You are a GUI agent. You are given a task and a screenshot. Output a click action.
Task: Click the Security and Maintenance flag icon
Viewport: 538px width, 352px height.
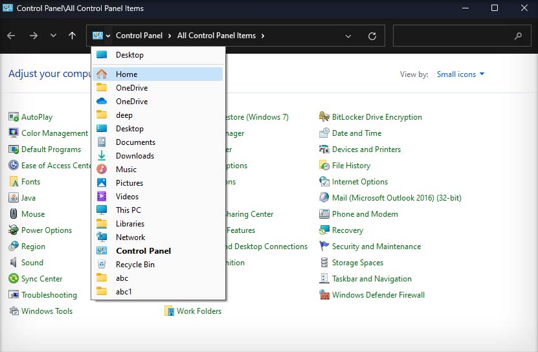pos(324,246)
